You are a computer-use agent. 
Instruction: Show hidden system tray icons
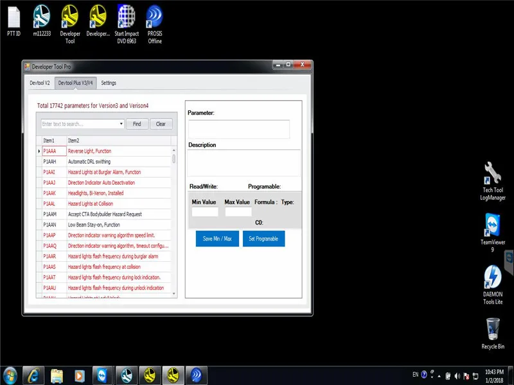click(x=439, y=376)
